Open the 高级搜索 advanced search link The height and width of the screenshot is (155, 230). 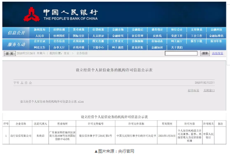click(x=217, y=53)
